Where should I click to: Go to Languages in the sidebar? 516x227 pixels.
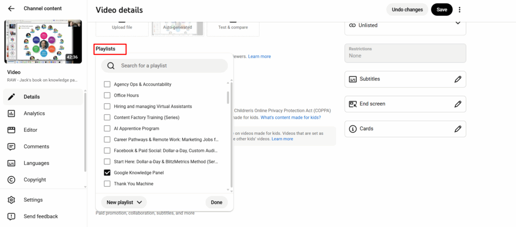tap(36, 163)
